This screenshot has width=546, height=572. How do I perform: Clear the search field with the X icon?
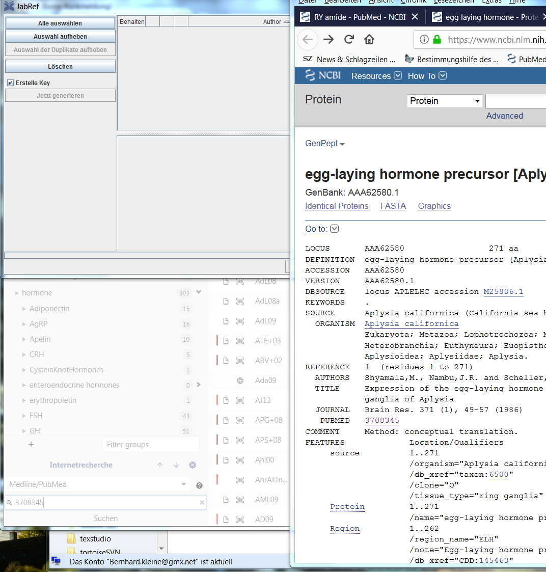[202, 502]
